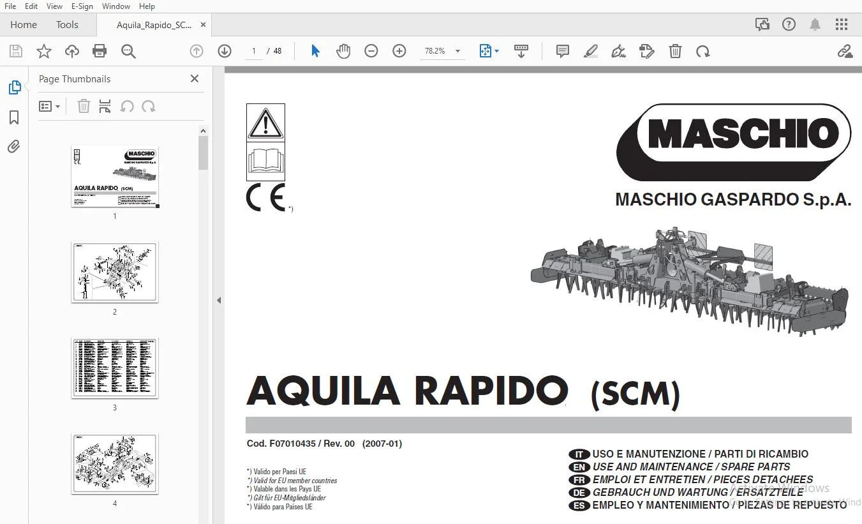Image resolution: width=862 pixels, height=524 pixels.
Task: Enable the scrolling read mode keyboard icon
Action: 521,51
